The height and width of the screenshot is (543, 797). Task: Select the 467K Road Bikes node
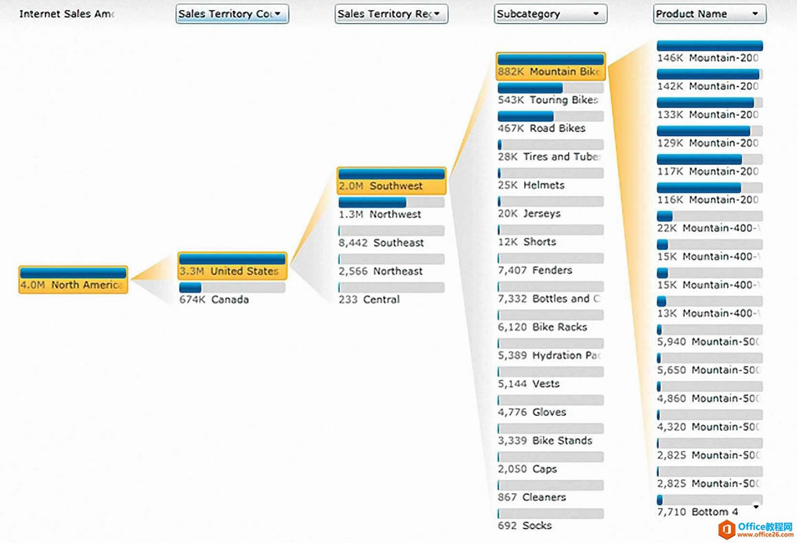point(550,122)
